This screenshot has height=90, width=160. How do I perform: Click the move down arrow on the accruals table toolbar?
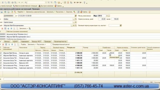point(12,44)
